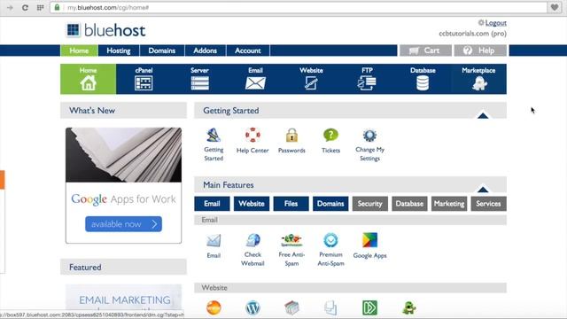Select the Home tab in top navigation
This screenshot has width=567, height=319.
click(x=79, y=51)
